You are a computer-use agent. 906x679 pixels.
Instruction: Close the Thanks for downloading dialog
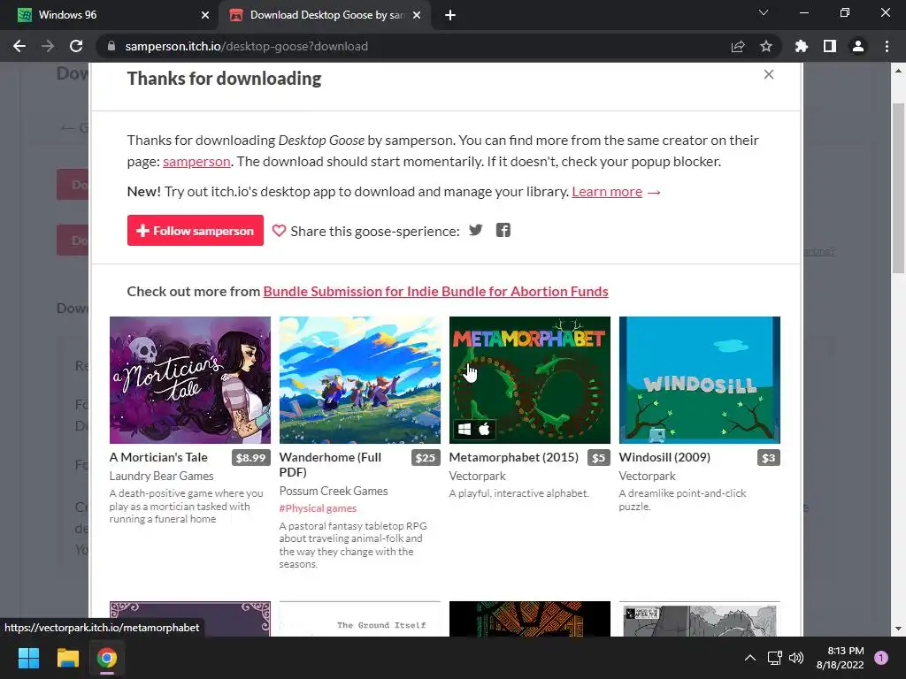[x=769, y=74]
